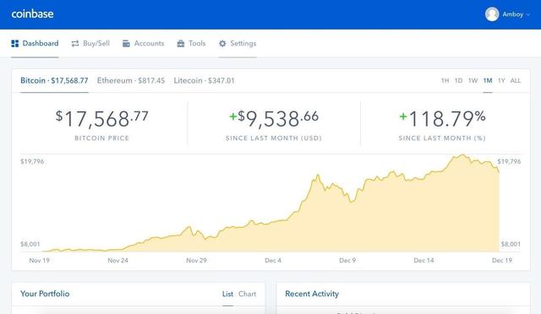Screen dimensions: 541x314
Task: Click the coinbase logo
Action: tap(32, 14)
